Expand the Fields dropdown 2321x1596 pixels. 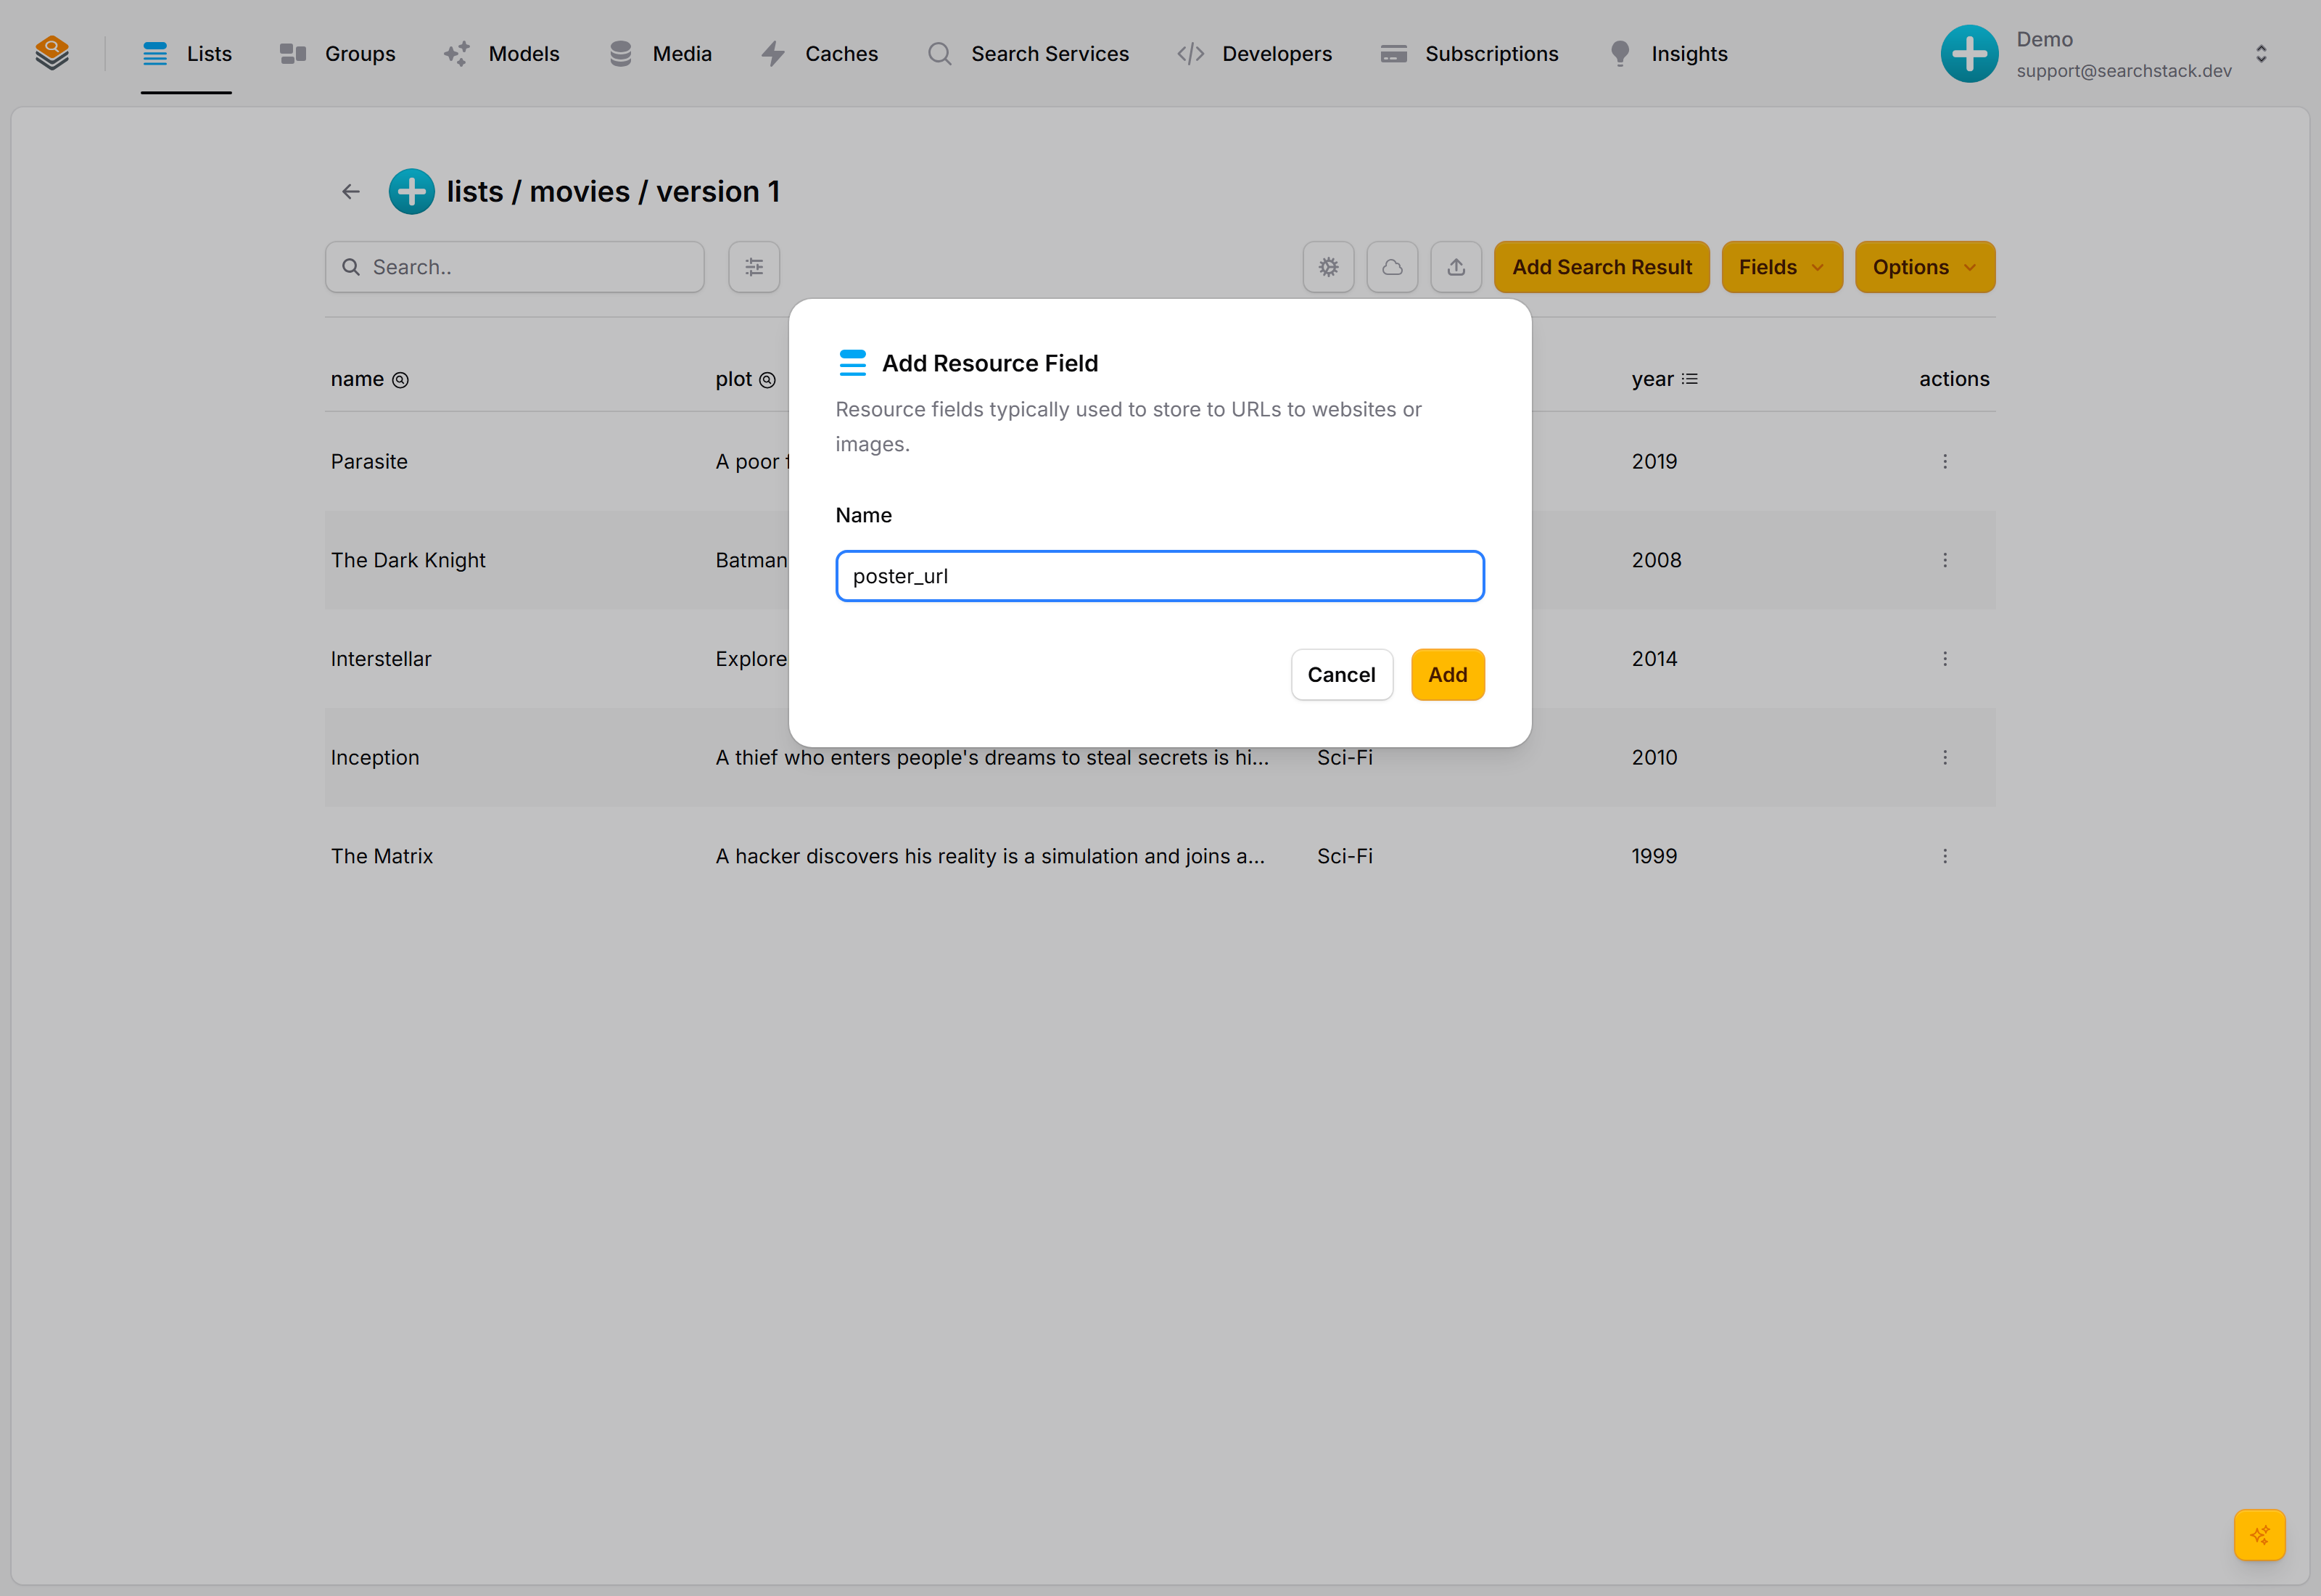click(x=1781, y=267)
